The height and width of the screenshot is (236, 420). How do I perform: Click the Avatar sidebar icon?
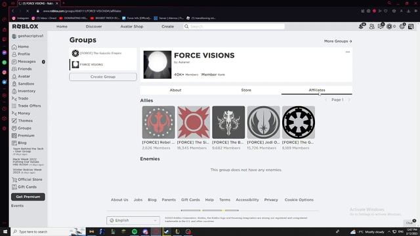coord(14,77)
